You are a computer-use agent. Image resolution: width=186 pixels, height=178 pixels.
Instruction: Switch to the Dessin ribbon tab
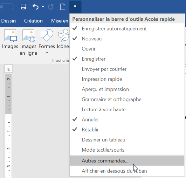click(x=8, y=21)
